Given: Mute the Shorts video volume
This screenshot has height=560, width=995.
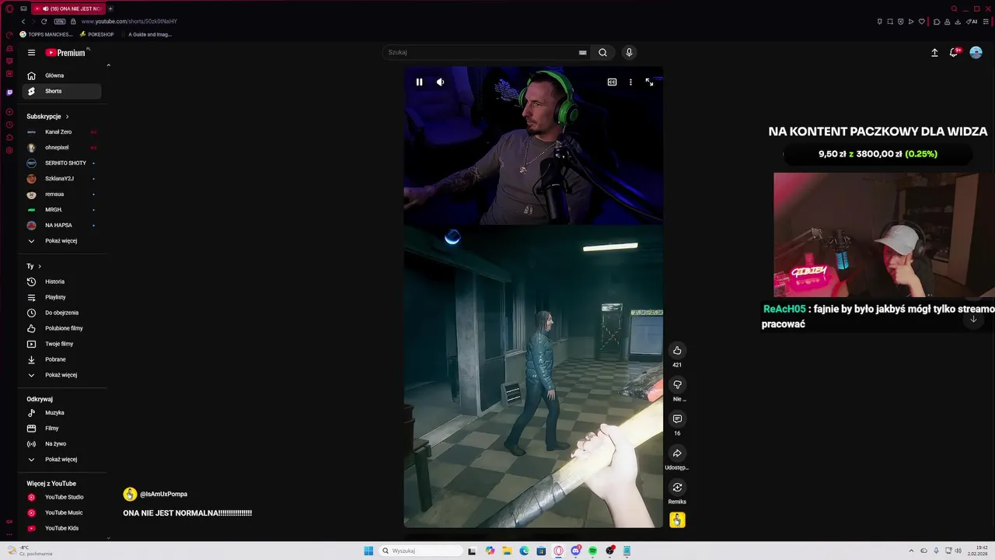Looking at the screenshot, I should (x=440, y=82).
